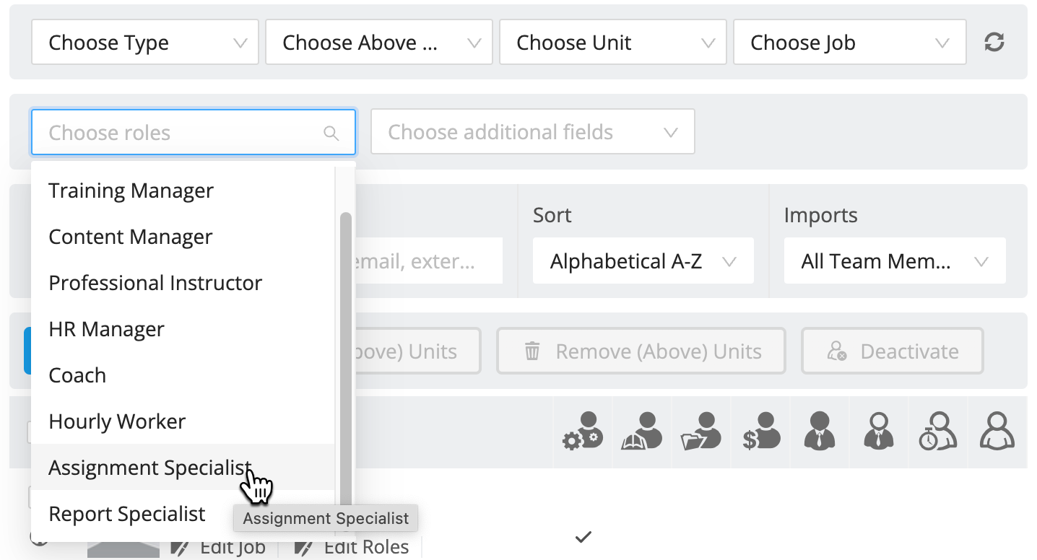Image resolution: width=1037 pixels, height=560 pixels.
Task: Click the outlined person-with-tie role icon
Action: 879,432
